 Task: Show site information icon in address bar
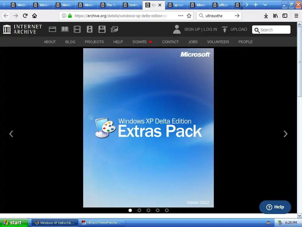(64, 16)
